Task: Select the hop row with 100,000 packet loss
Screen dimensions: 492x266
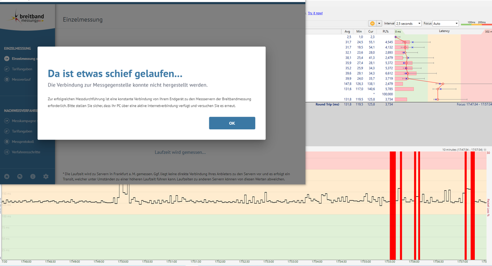Action: point(399,94)
